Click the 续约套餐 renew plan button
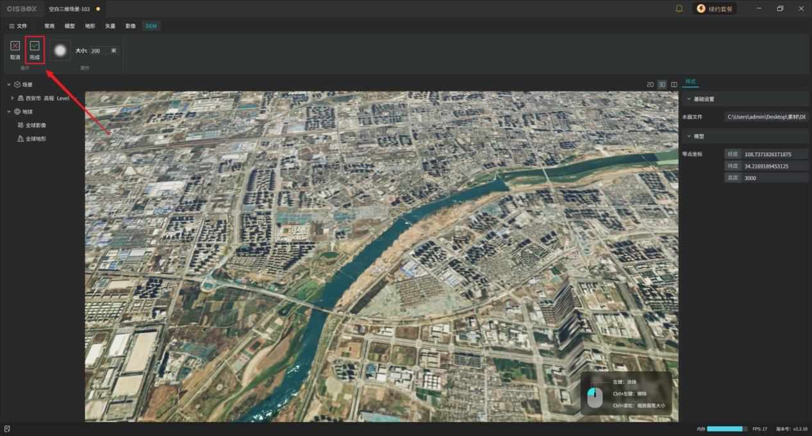The width and height of the screenshot is (812, 436). (715, 9)
